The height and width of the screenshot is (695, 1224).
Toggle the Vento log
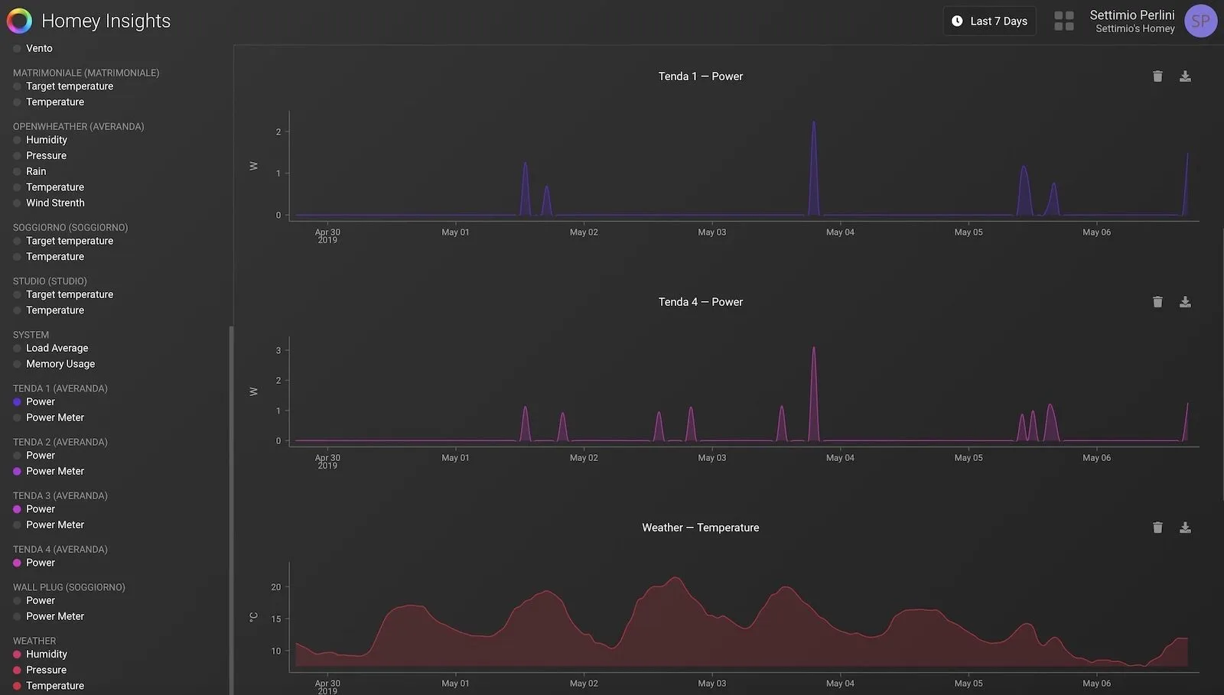(x=33, y=48)
